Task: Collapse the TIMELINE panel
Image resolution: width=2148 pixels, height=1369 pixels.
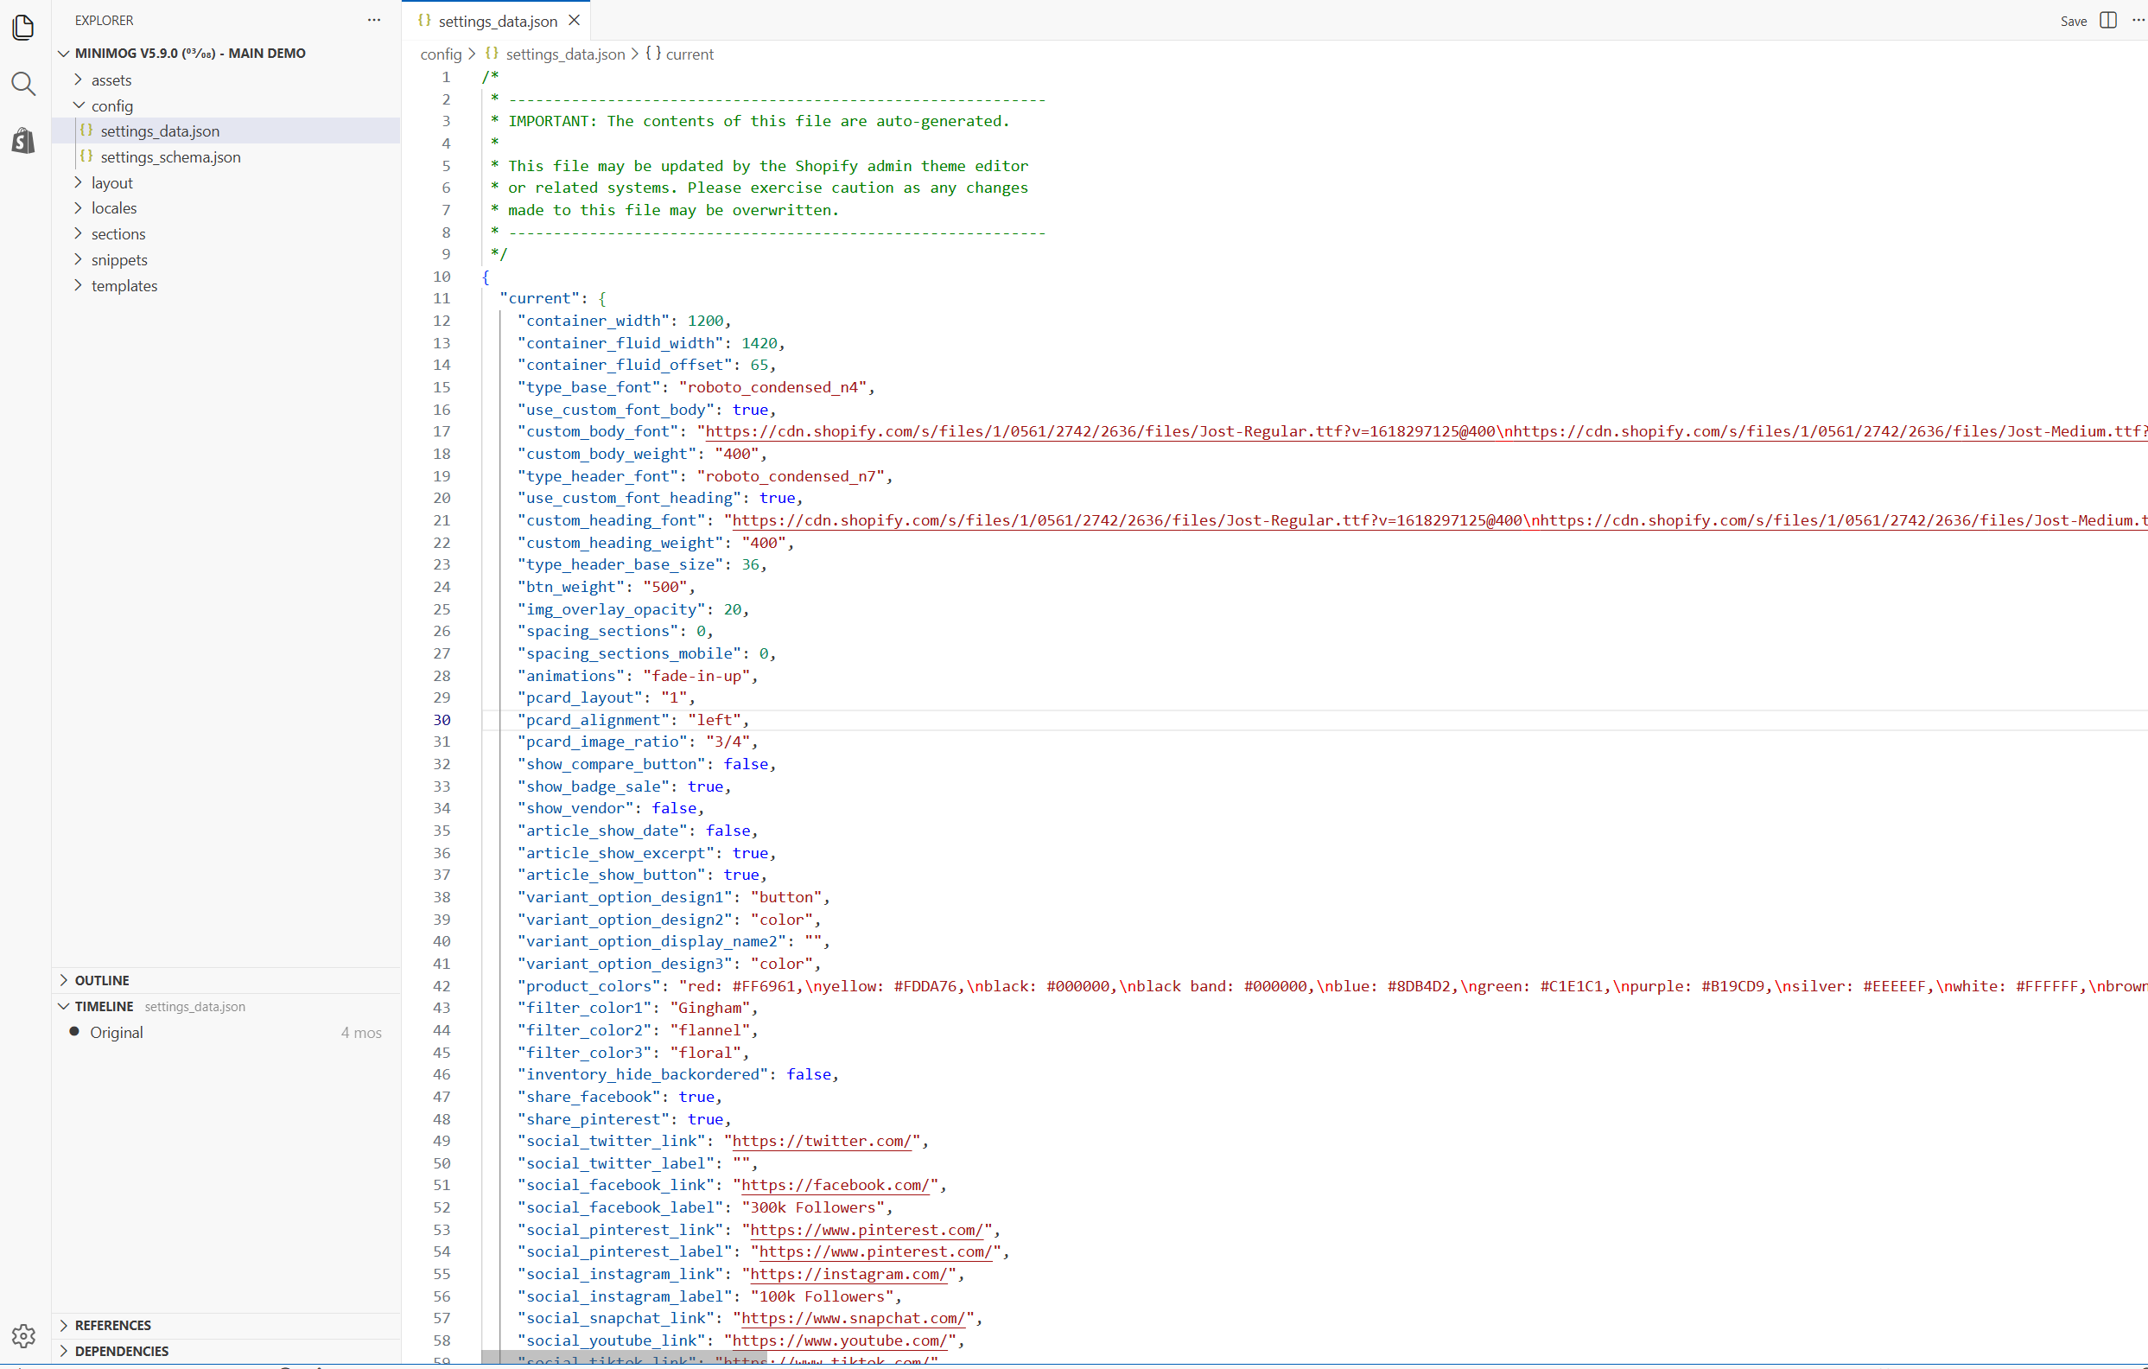Action: [104, 1006]
